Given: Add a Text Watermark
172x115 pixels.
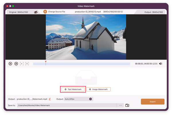Looking at the screenshot, I should coord(73,89).
